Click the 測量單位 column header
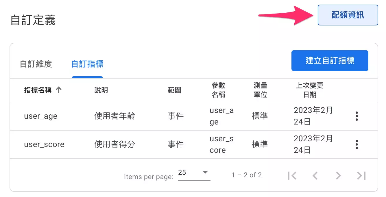 (260, 90)
